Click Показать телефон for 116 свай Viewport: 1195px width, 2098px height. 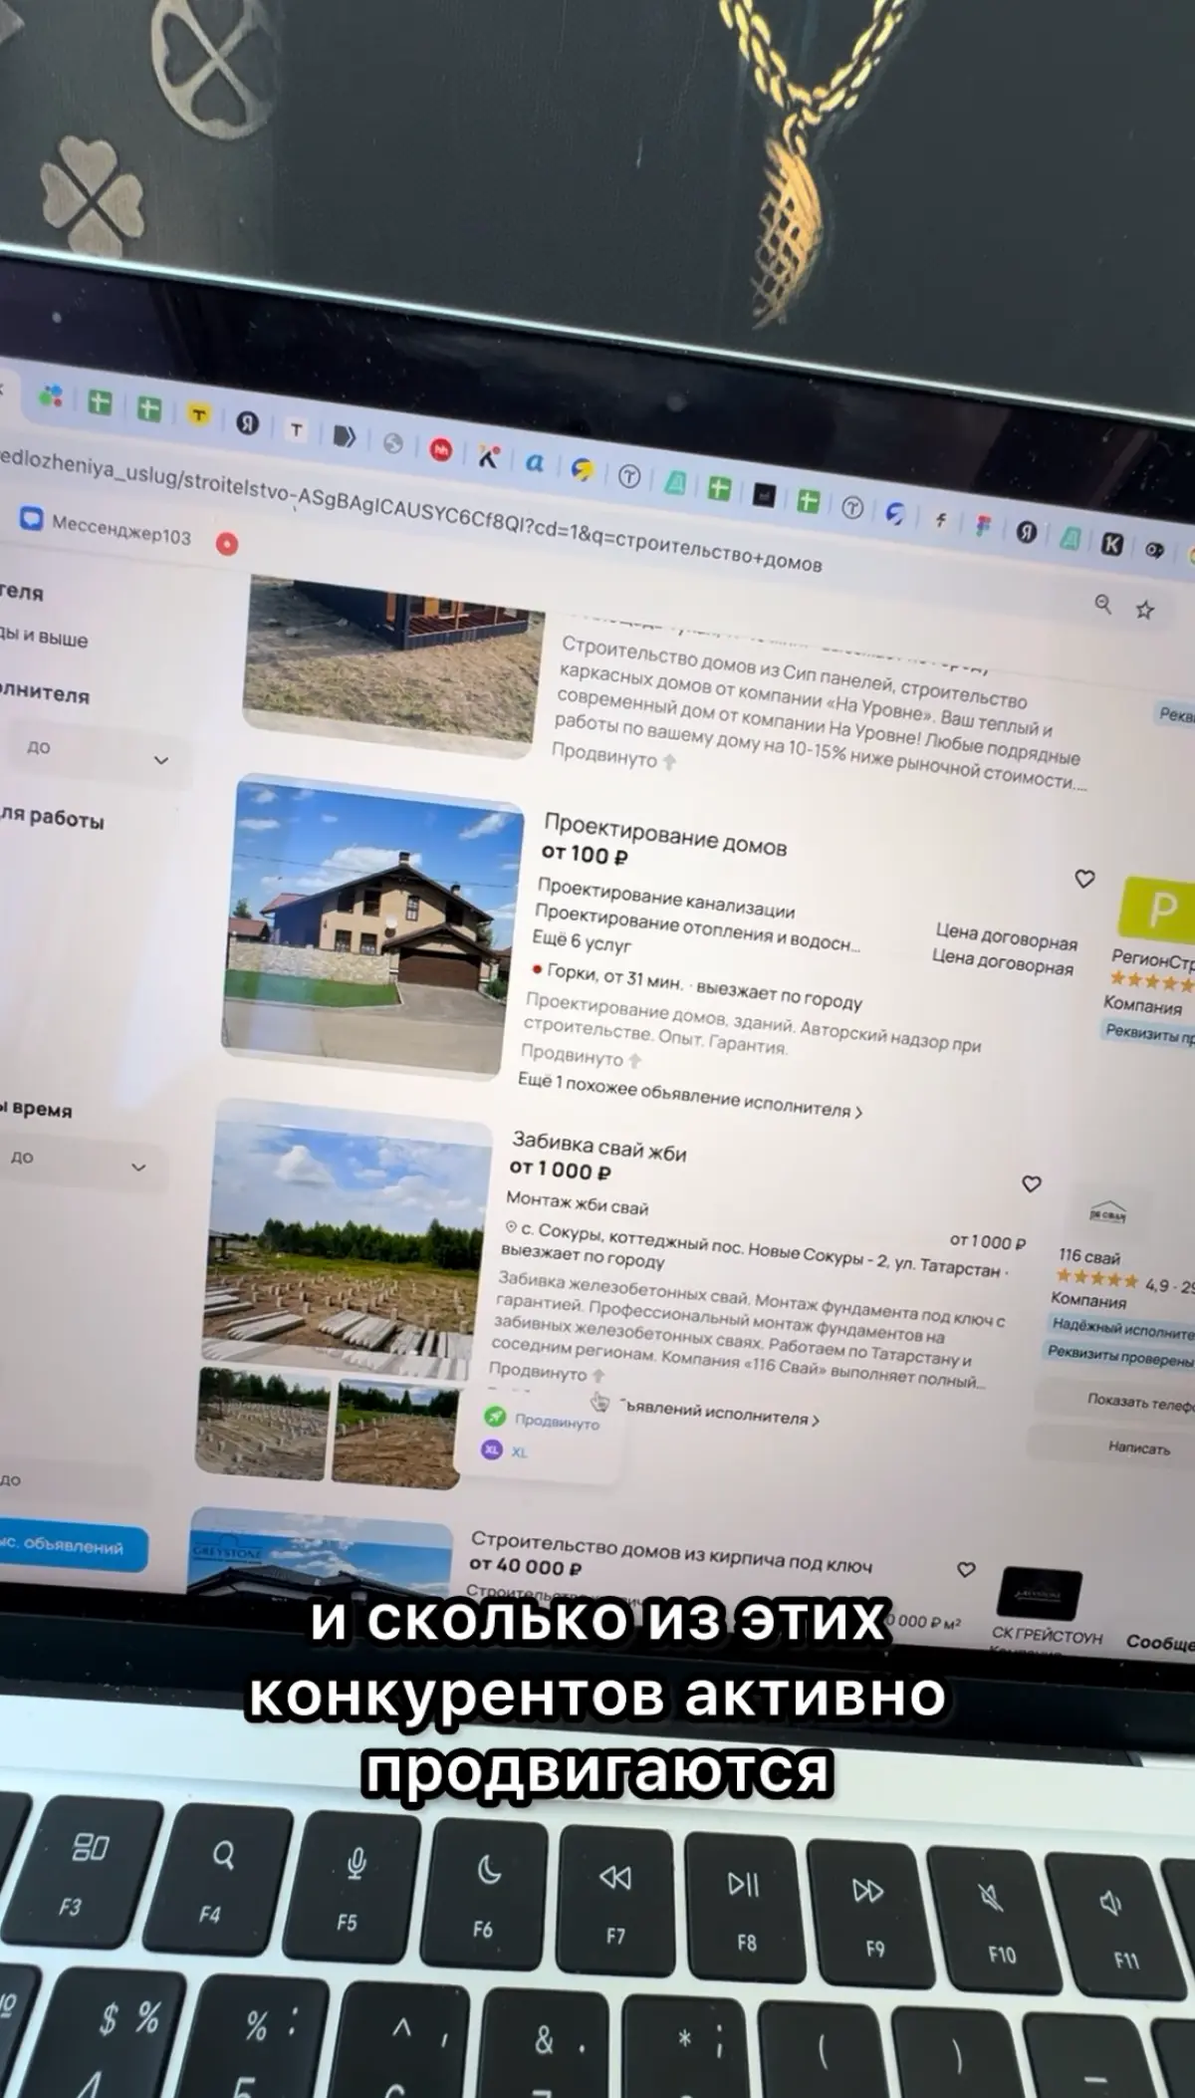tap(1115, 1402)
